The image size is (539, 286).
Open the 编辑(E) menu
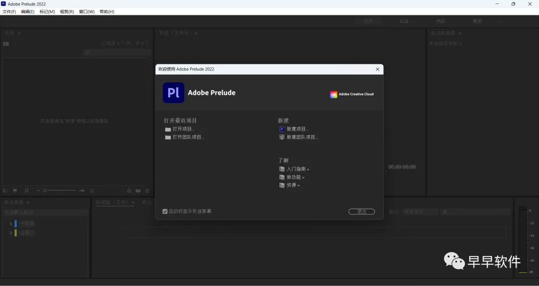[28, 11]
